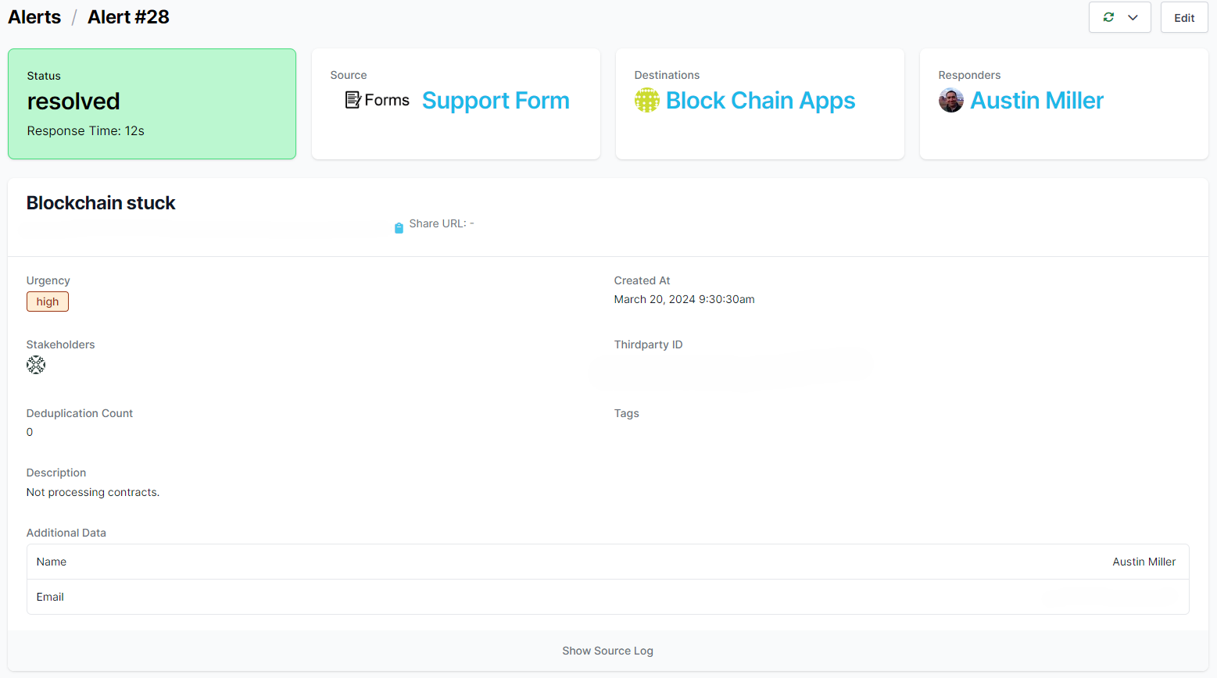Open the Support Form source link
The image size is (1217, 678).
(496, 101)
